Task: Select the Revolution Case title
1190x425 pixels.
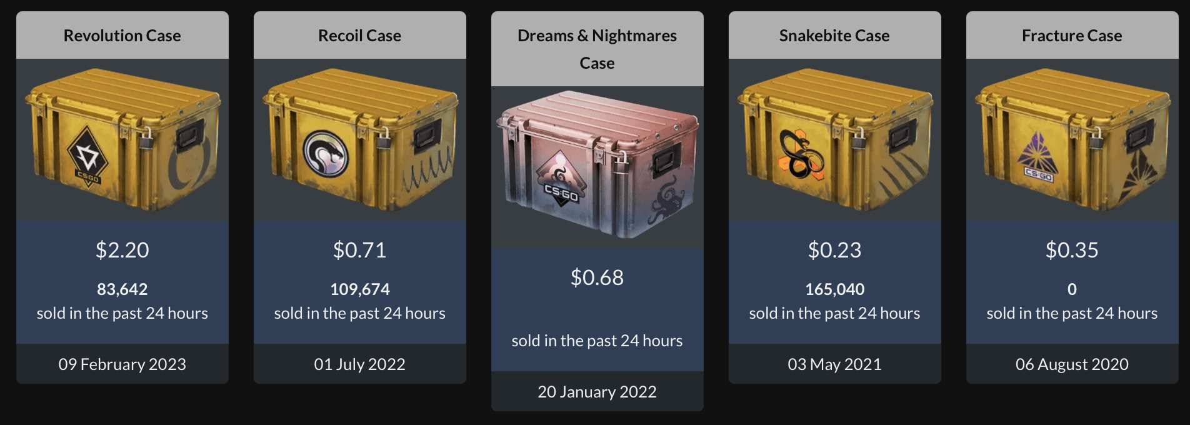Action: tap(122, 36)
